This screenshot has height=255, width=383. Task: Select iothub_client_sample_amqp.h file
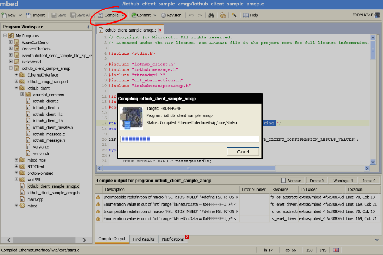click(53, 193)
